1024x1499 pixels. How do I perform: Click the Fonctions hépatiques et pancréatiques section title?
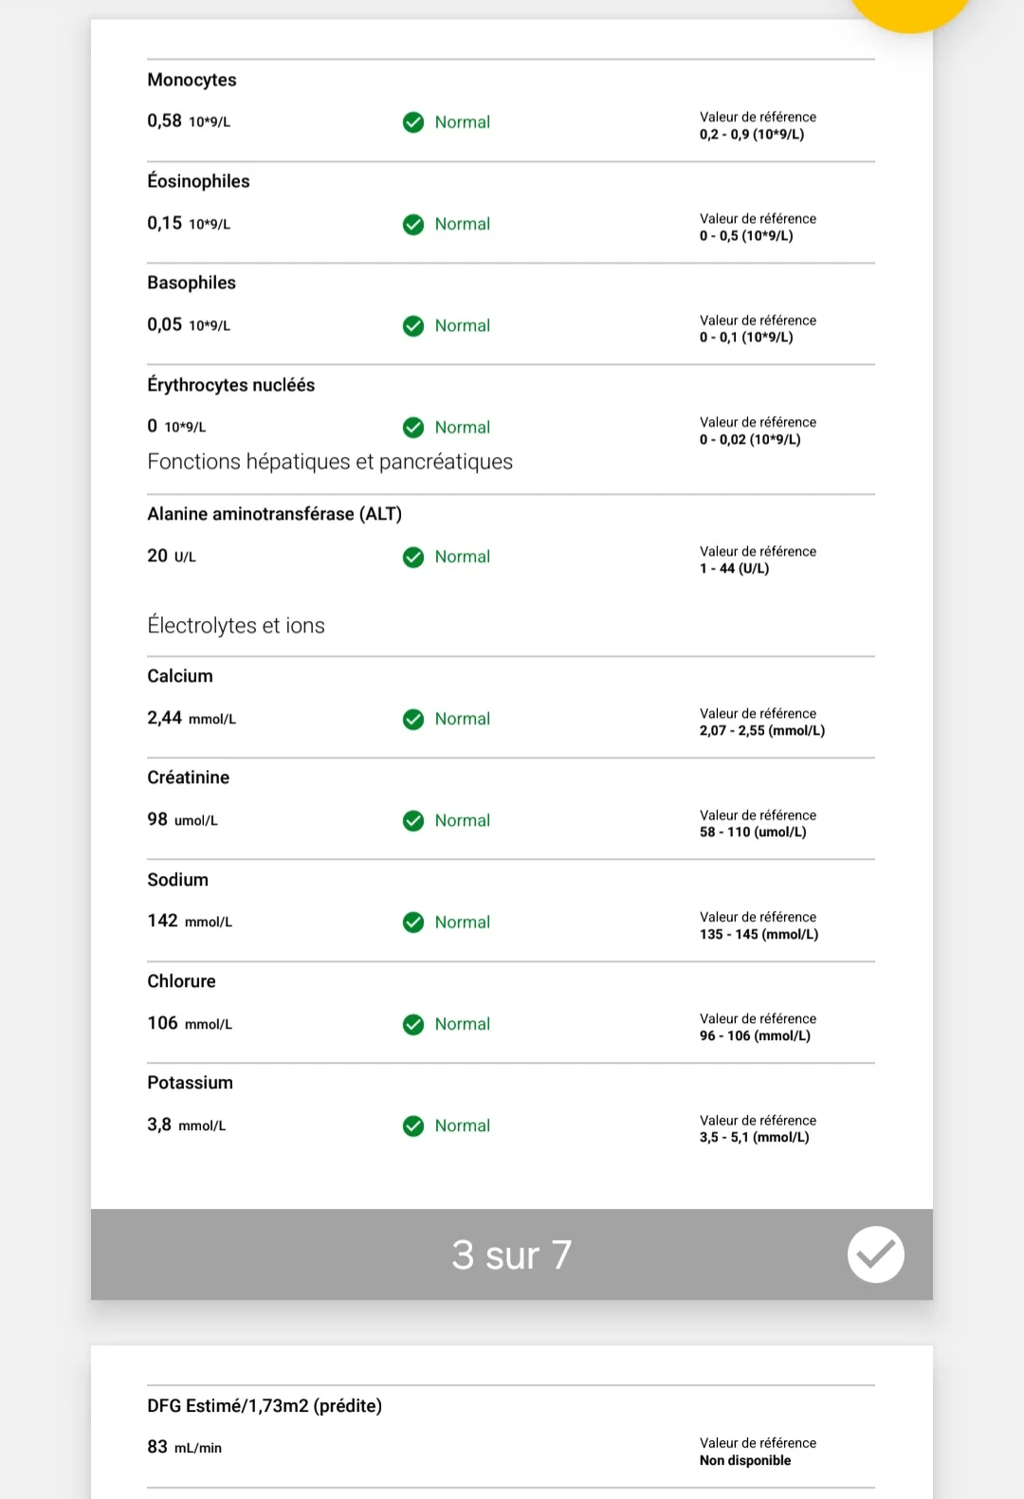point(330,462)
